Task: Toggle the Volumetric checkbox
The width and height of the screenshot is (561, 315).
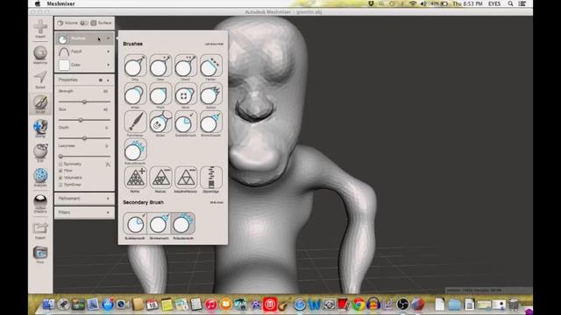Action: click(x=60, y=178)
